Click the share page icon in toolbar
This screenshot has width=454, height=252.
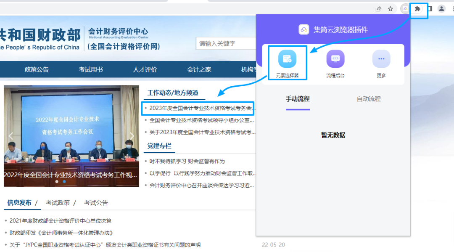(378, 9)
